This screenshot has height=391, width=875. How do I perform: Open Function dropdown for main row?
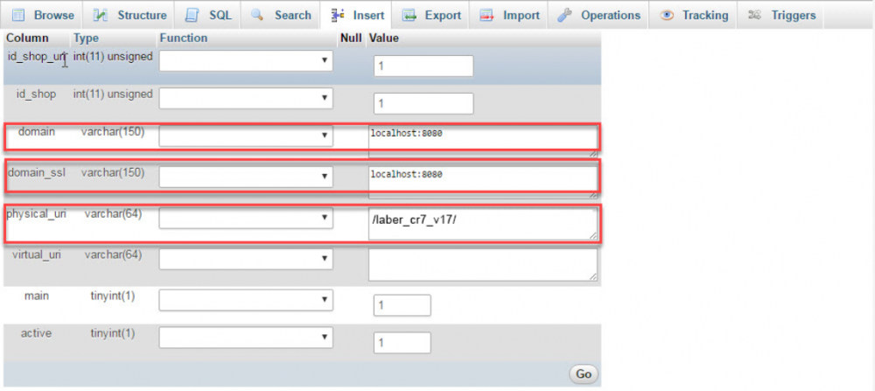(246, 299)
